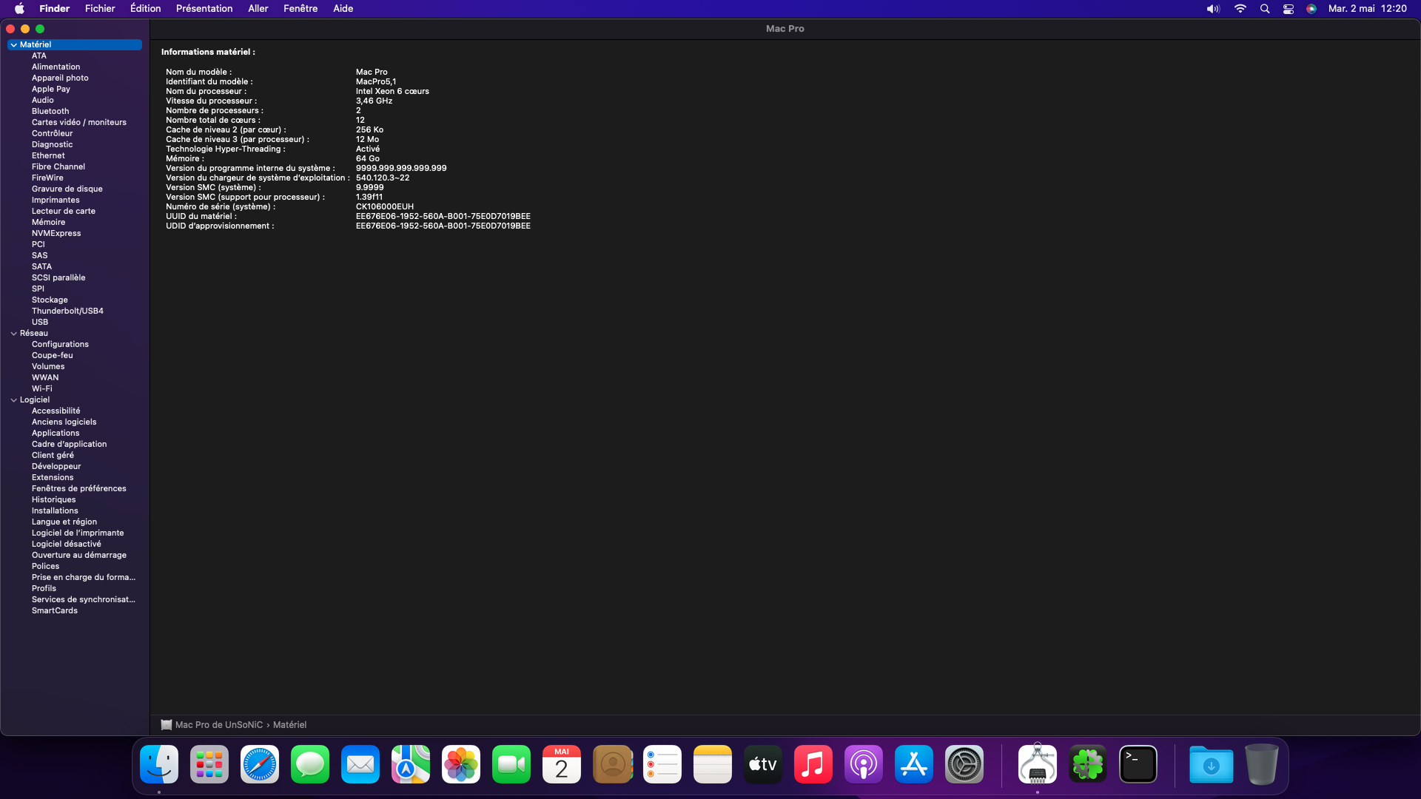Image resolution: width=1421 pixels, height=799 pixels.
Task: Click Matériel in the bottom path bar
Action: click(x=289, y=725)
